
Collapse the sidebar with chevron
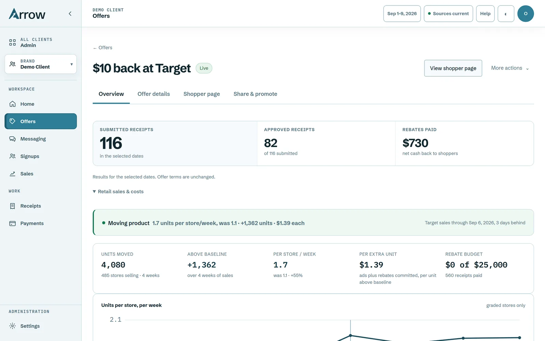pos(70,14)
